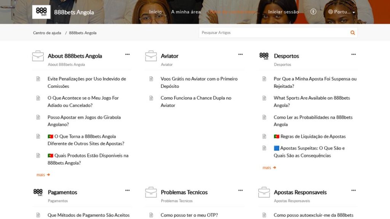Click document icon beside Regras de Liquidação
The height and width of the screenshot is (219, 390).
[264, 136]
